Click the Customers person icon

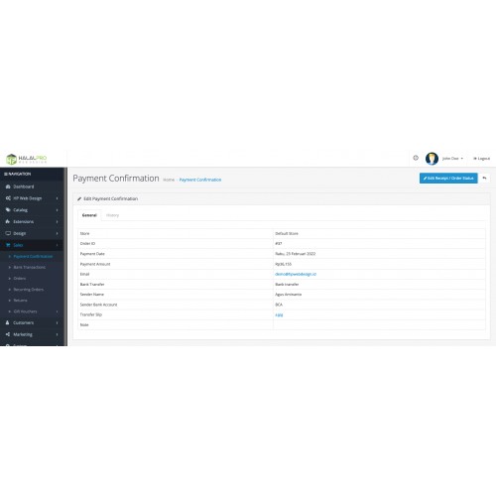point(8,322)
